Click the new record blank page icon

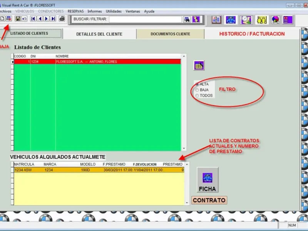(2, 18)
